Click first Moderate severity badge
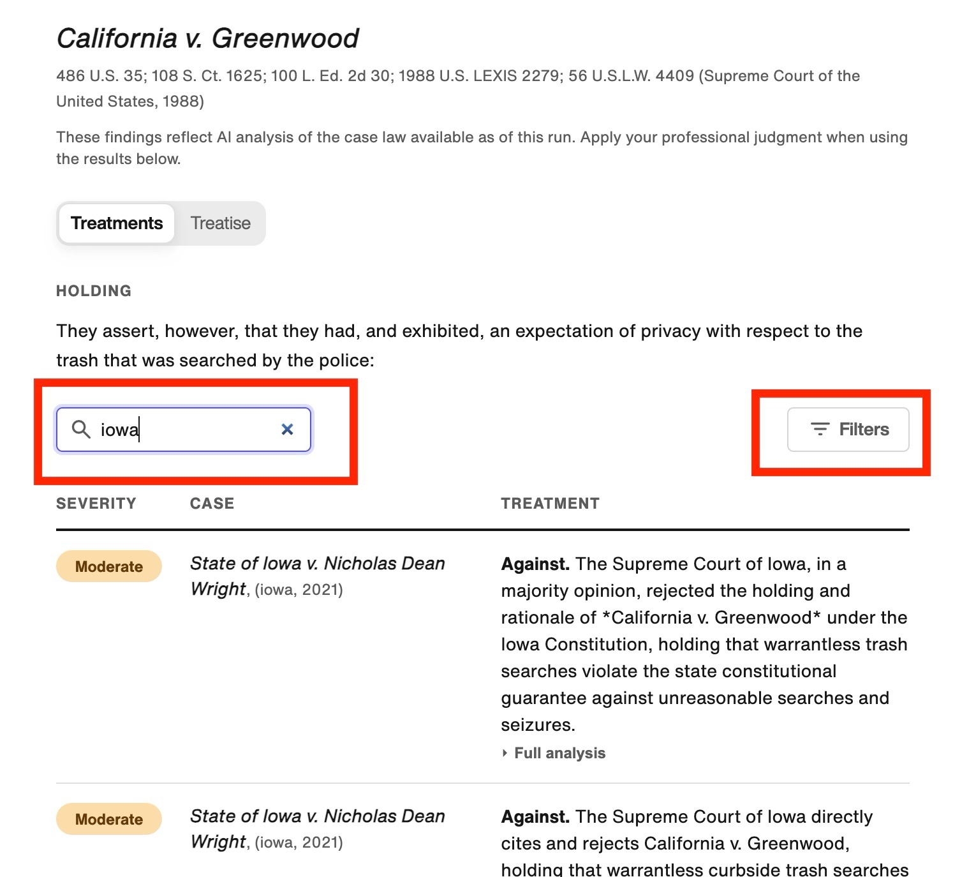Image resolution: width=976 pixels, height=877 pixels. click(x=109, y=566)
